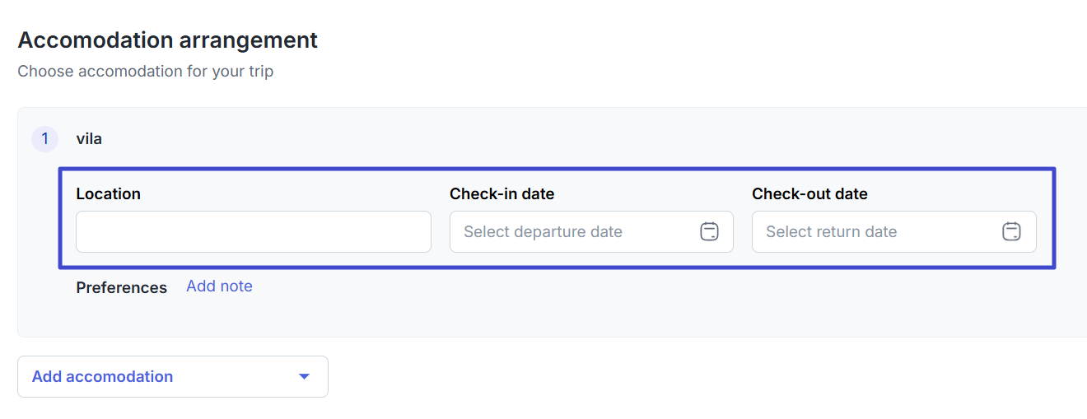
Task: Click the Preferences label
Action: click(x=121, y=287)
